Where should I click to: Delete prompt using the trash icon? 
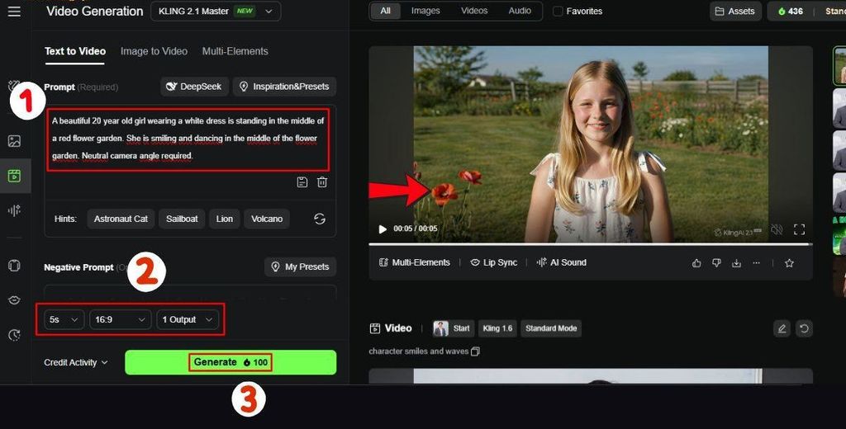(x=322, y=182)
